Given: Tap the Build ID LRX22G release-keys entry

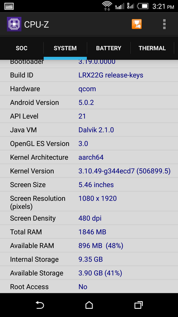Looking at the screenshot, I should 89,75.
